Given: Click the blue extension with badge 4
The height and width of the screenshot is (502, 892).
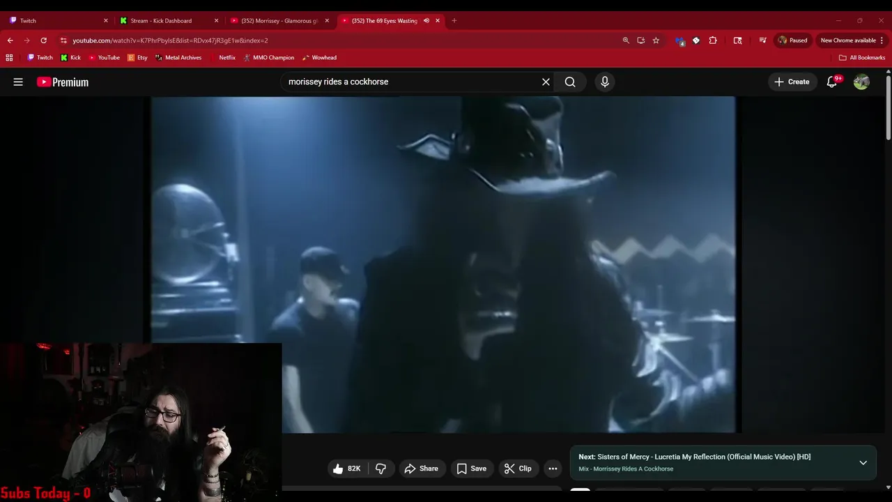Looking at the screenshot, I should coord(680,40).
